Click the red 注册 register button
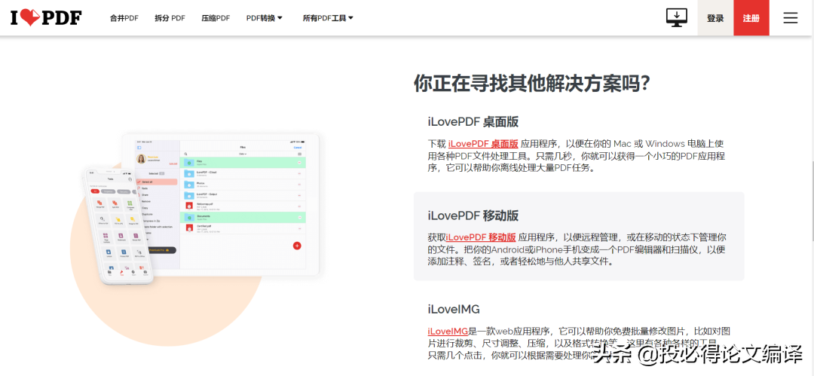This screenshot has width=814, height=376. (751, 18)
